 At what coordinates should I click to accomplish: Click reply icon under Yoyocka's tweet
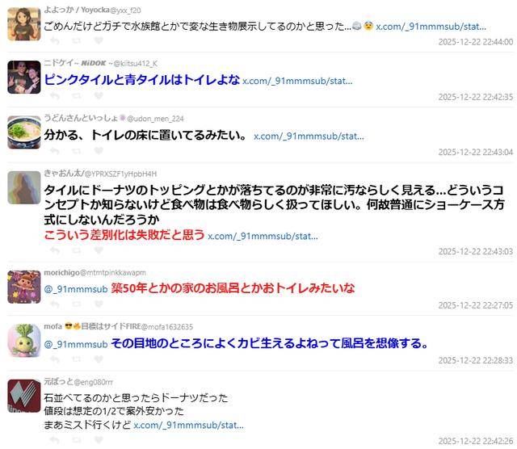pyautogui.click(x=55, y=40)
